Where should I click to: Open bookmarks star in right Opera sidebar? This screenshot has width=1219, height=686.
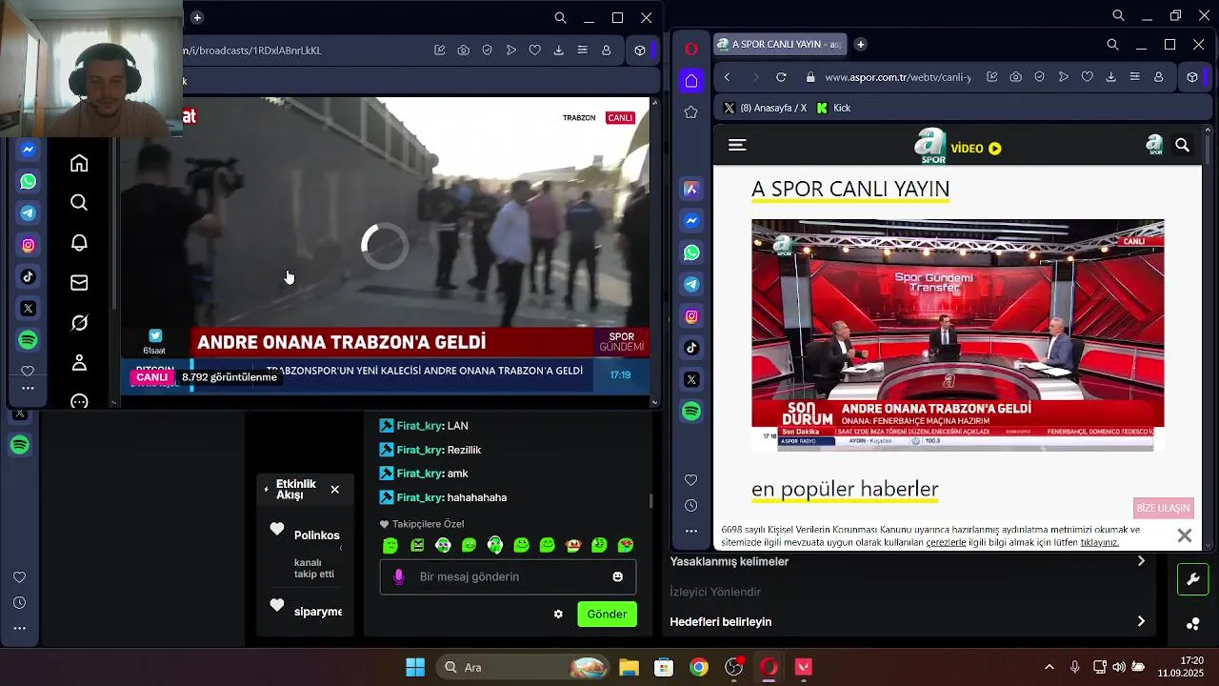[691, 112]
